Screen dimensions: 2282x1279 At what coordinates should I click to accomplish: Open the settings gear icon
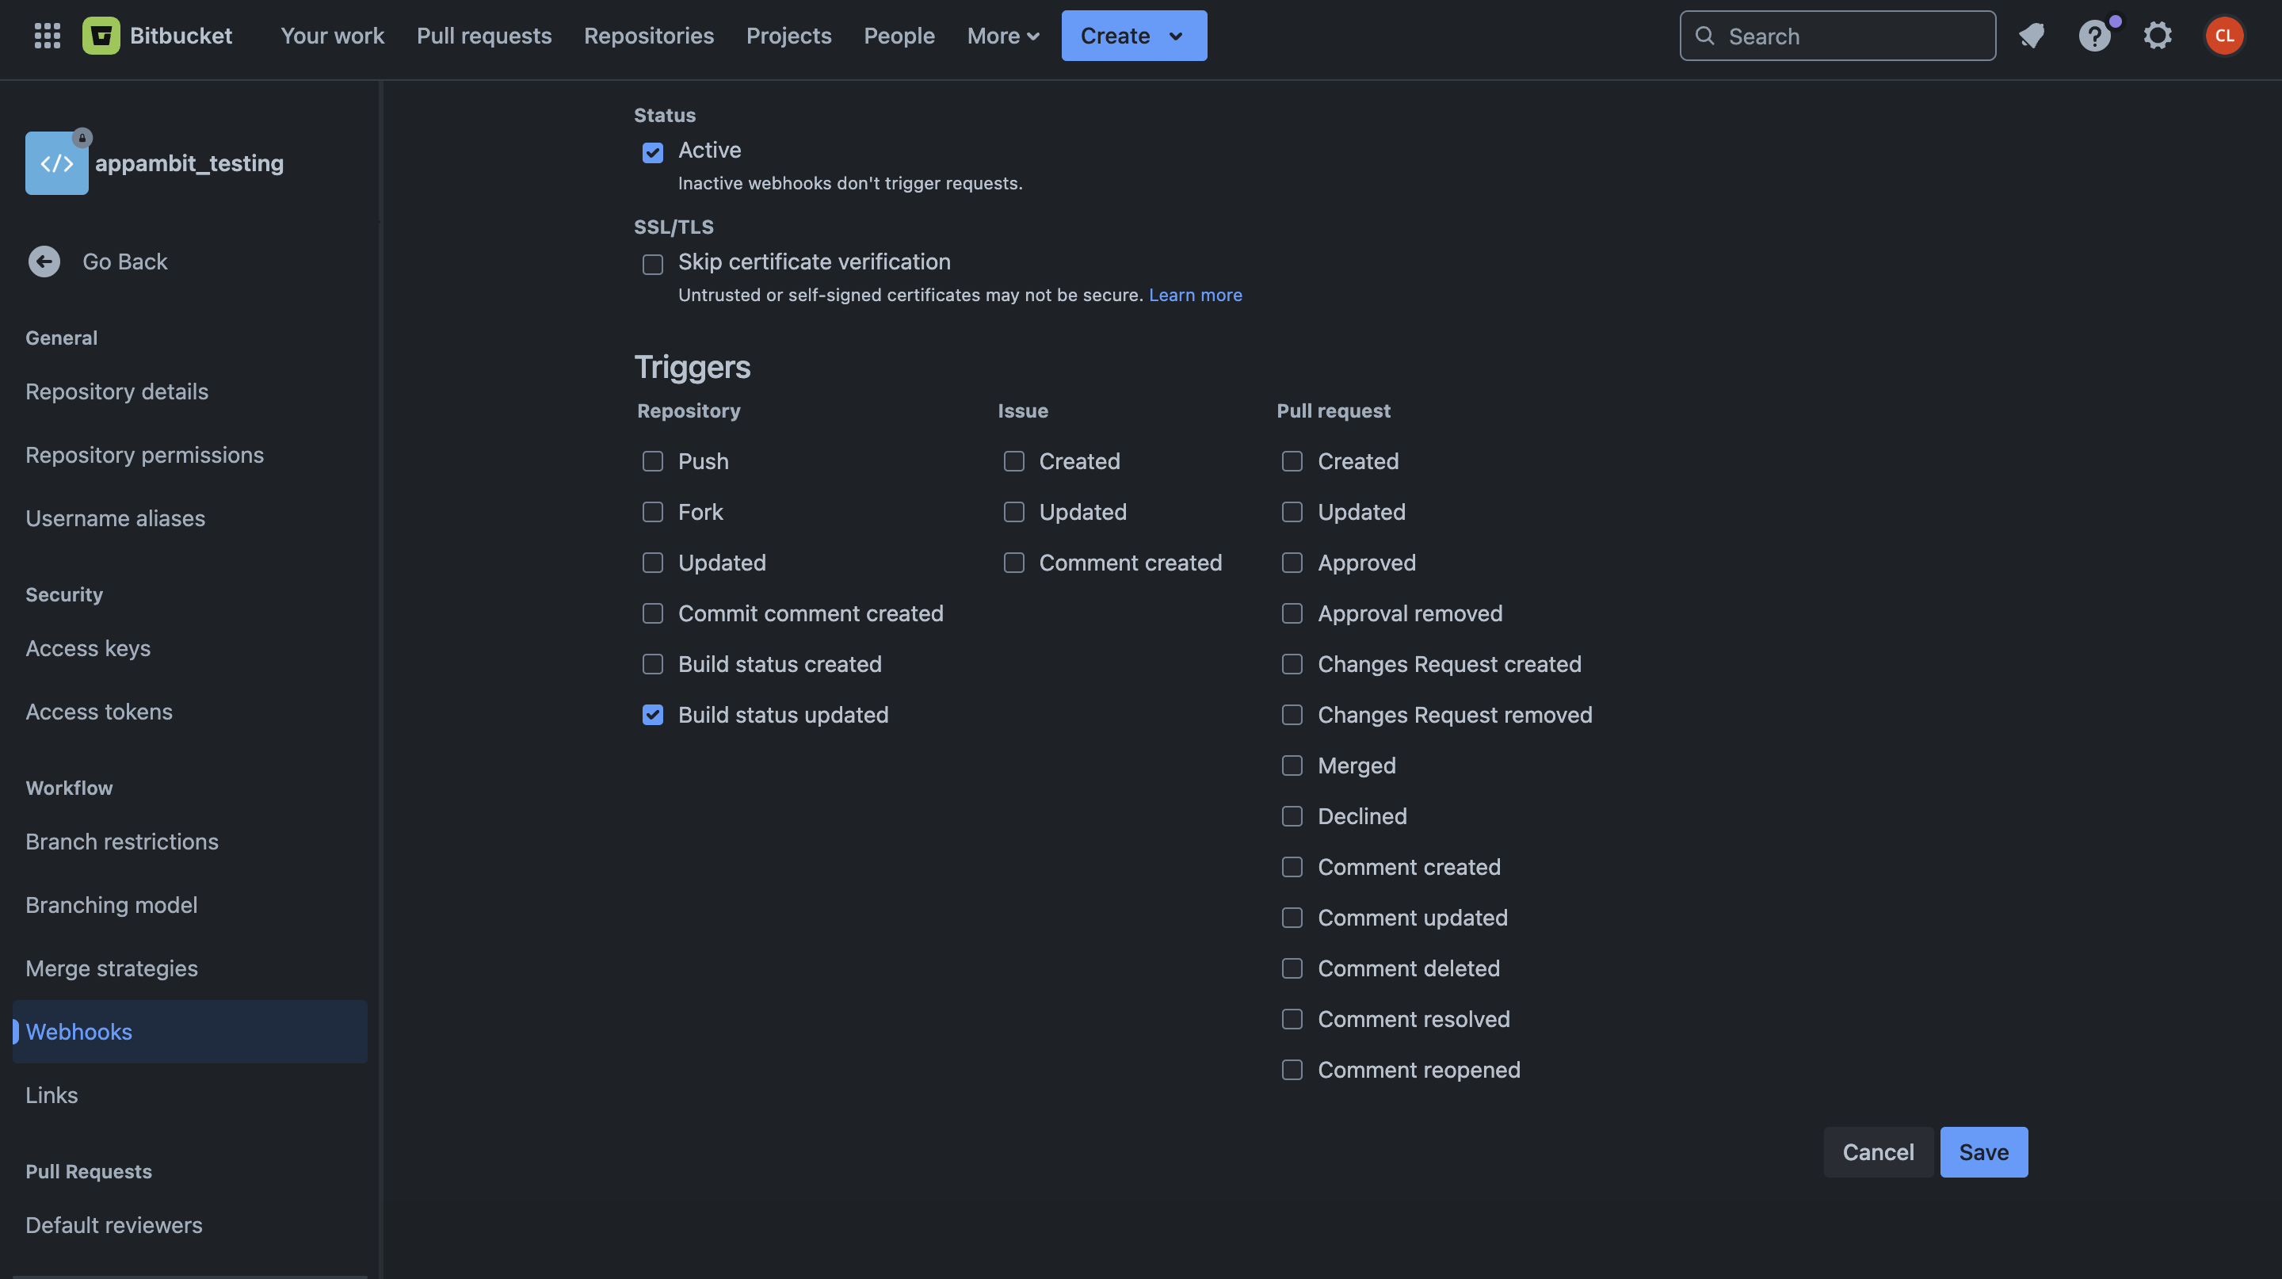[2157, 36]
